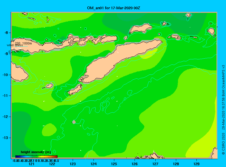Click the small diamond-shaped reef island near 123, -12
This screenshot has width=226, height=167.
point(74,122)
